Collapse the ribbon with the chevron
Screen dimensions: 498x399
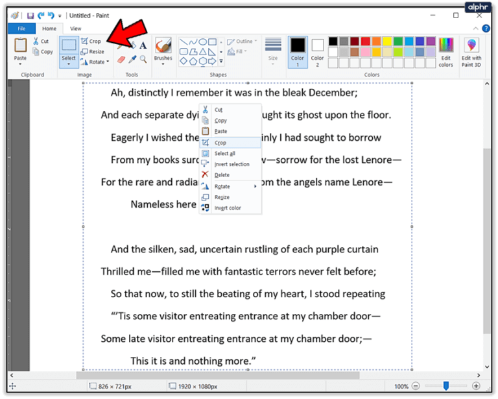475,29
